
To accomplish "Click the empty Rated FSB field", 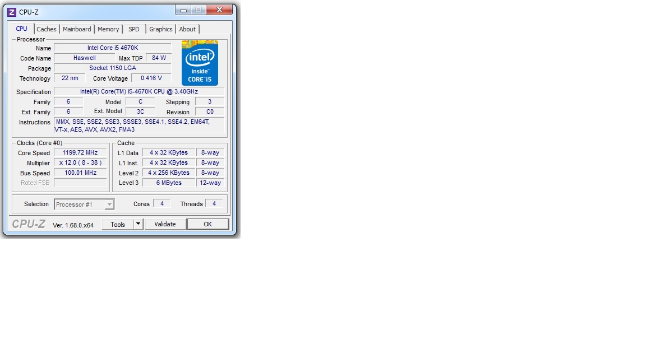I will [80, 183].
